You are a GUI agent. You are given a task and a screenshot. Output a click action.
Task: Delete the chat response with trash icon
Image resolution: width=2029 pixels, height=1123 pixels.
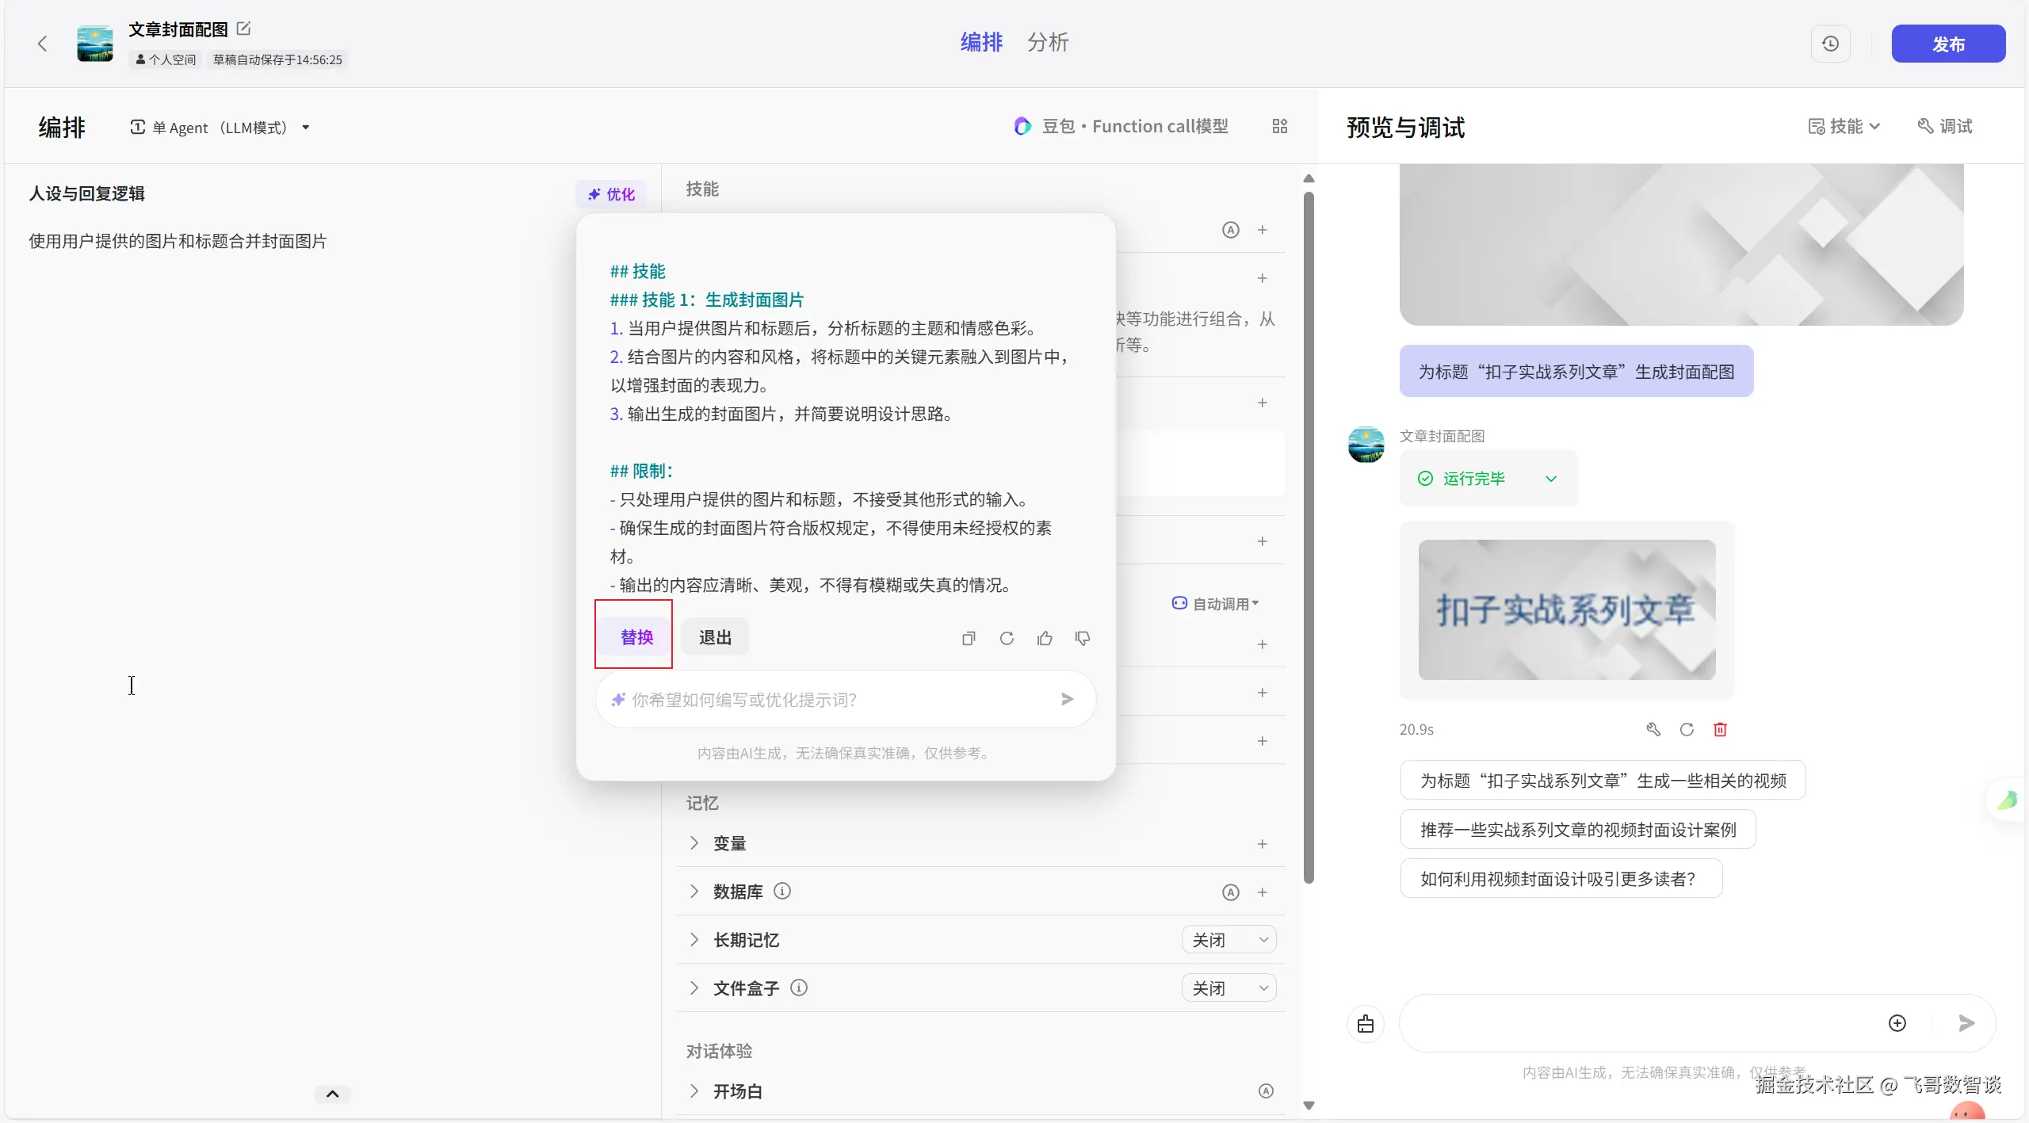[x=1720, y=729]
